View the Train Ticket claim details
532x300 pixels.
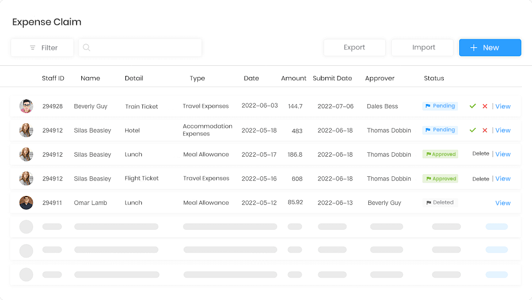503,106
